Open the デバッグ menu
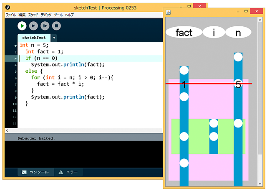 coord(46,15)
